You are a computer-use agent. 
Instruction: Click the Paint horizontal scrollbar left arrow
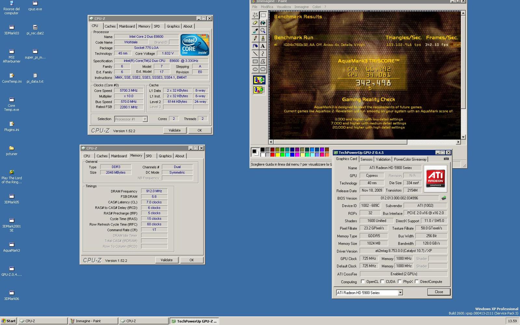click(271, 142)
